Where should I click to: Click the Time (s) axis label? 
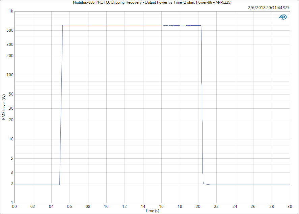click(x=152, y=211)
